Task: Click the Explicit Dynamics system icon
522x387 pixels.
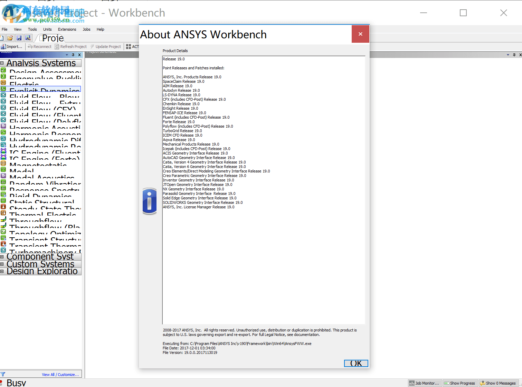Action: pos(3,89)
